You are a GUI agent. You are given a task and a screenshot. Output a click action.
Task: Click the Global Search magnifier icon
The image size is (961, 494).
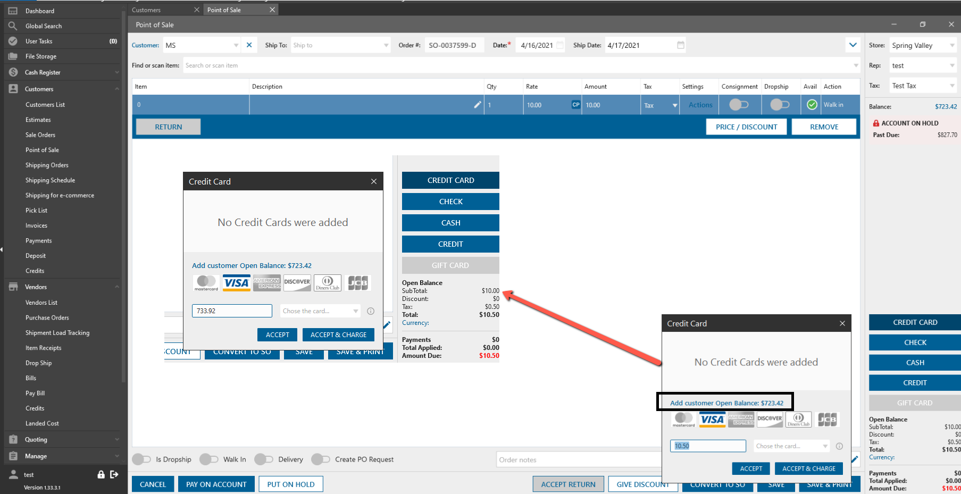coord(13,26)
